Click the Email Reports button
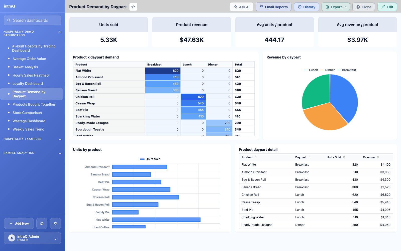 [x=273, y=7]
